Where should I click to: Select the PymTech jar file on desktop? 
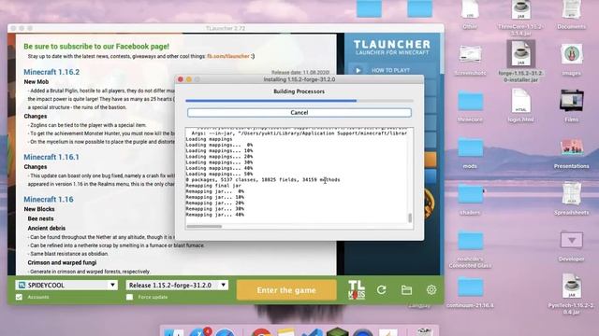571,294
